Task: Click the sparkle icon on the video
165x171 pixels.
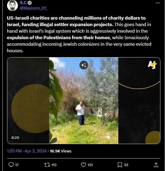Action: (x=84, y=65)
